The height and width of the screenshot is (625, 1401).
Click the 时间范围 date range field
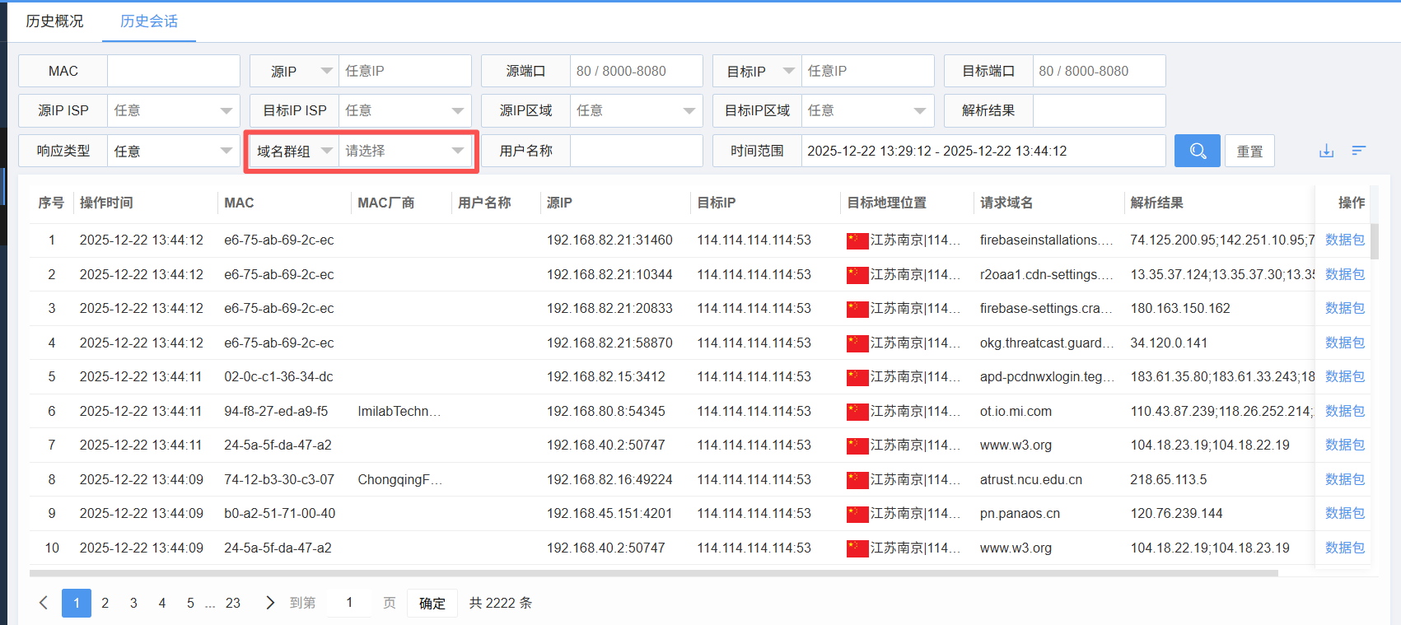coord(983,151)
